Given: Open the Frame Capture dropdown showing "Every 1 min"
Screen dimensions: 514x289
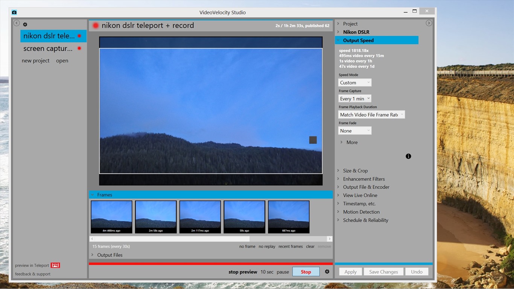Looking at the screenshot, I should 354,98.
